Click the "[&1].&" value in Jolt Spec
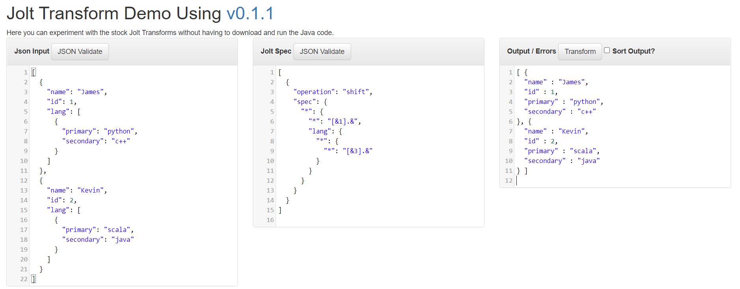Viewport: 740px width, 289px height. pyautogui.click(x=342, y=121)
